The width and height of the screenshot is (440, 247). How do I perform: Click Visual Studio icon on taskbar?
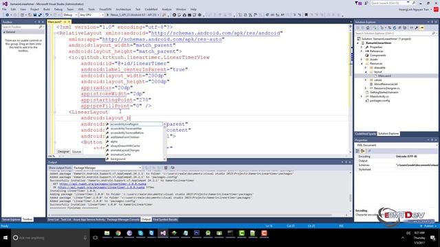coord(163,233)
